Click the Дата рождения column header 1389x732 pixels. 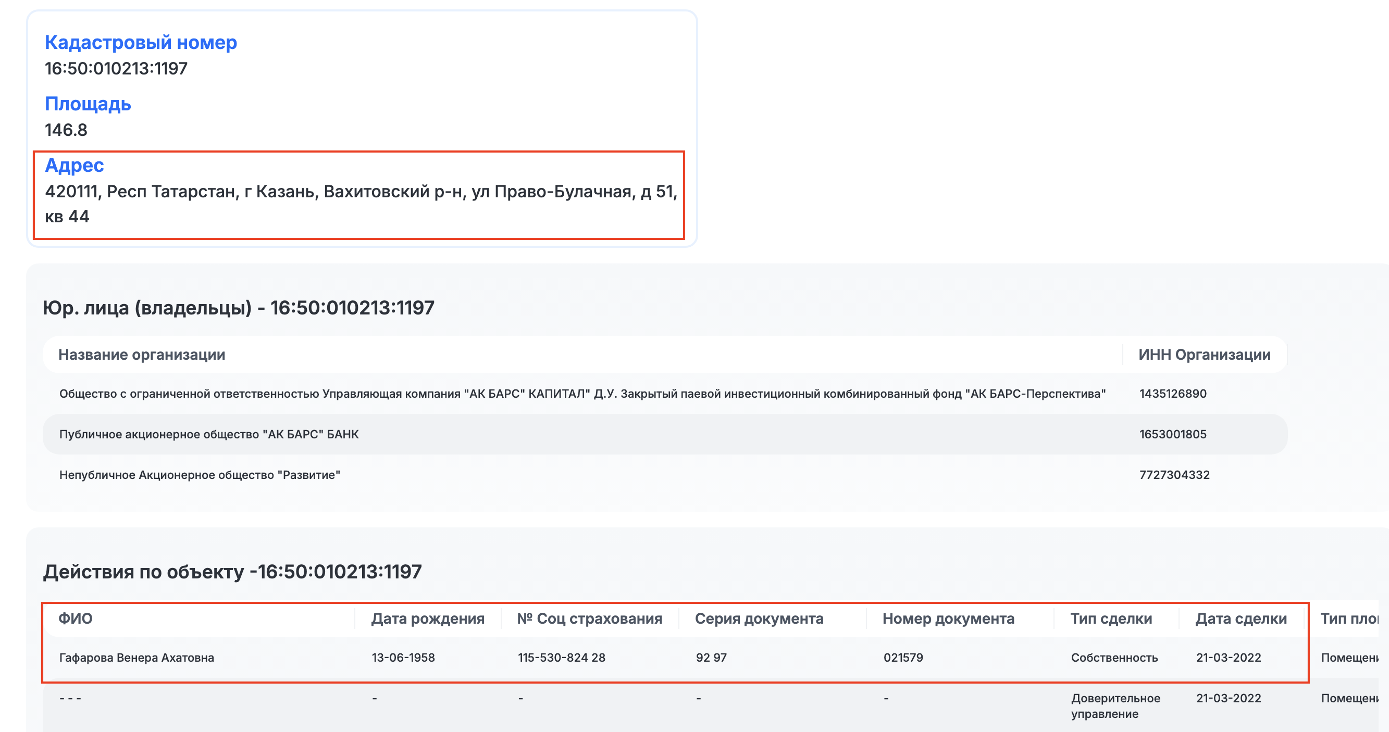tap(428, 619)
